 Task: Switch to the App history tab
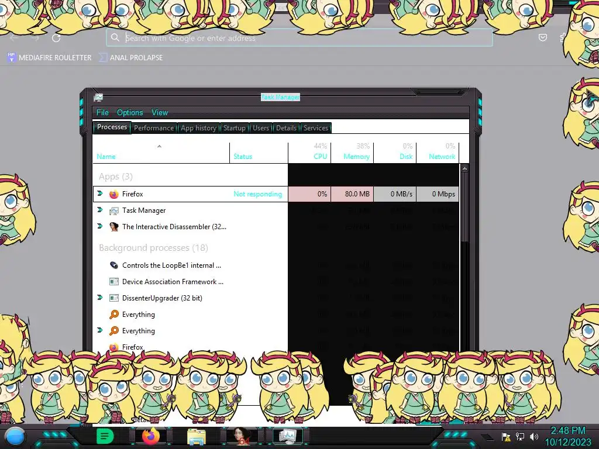(199, 128)
